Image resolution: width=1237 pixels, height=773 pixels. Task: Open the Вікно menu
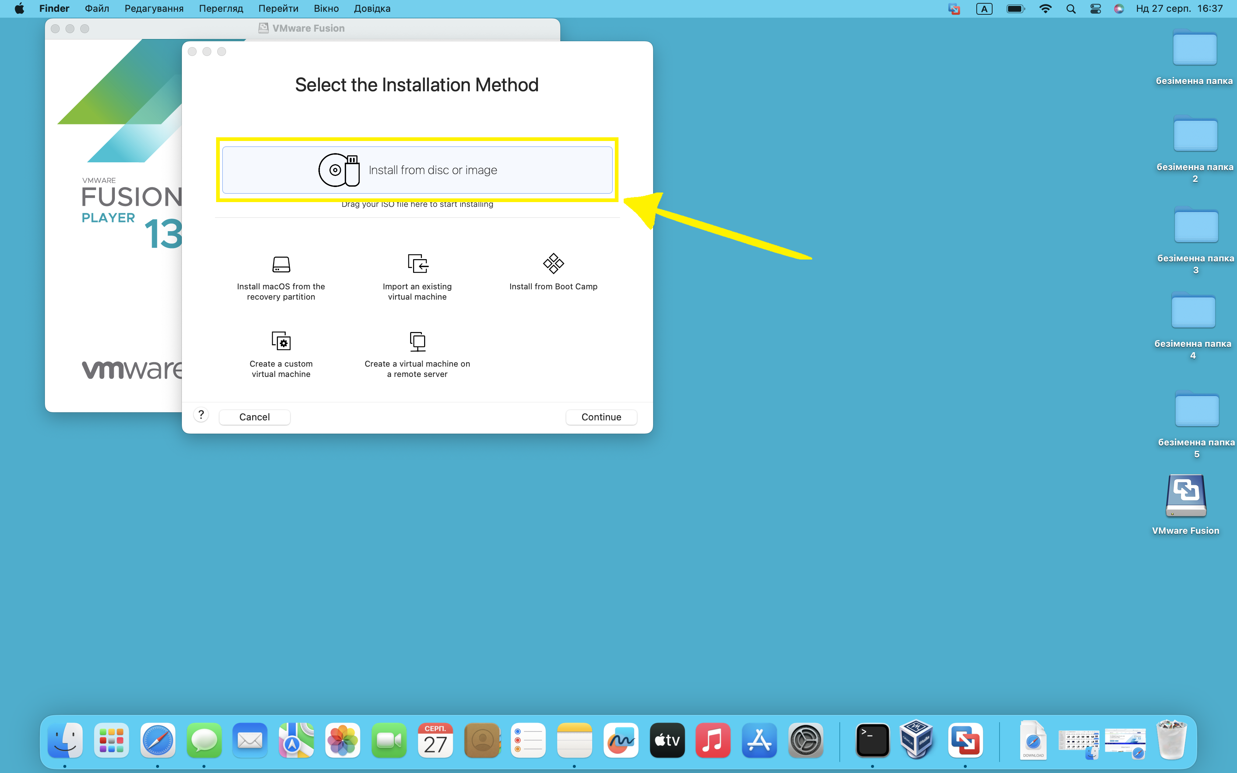(x=326, y=9)
